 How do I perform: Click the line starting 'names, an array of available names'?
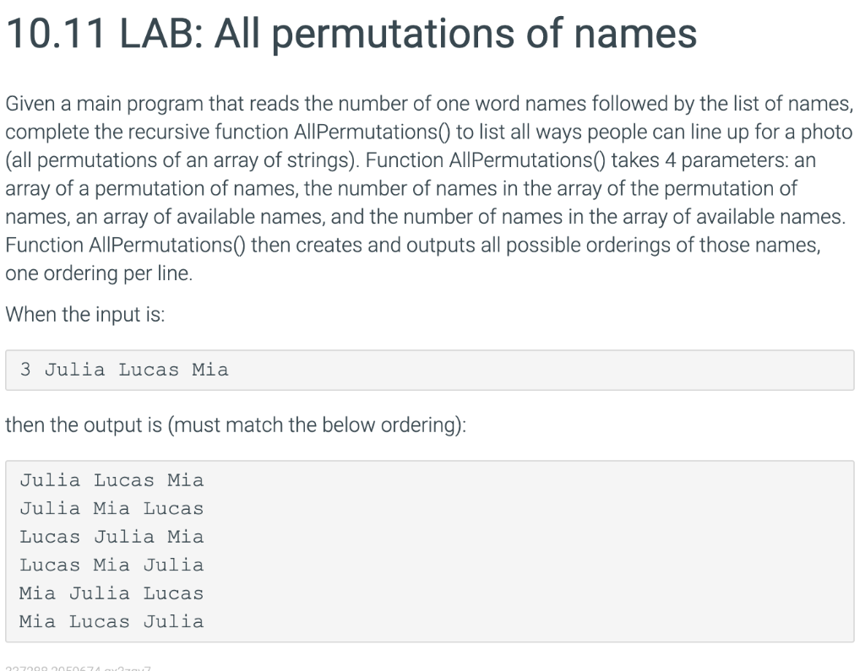426,217
